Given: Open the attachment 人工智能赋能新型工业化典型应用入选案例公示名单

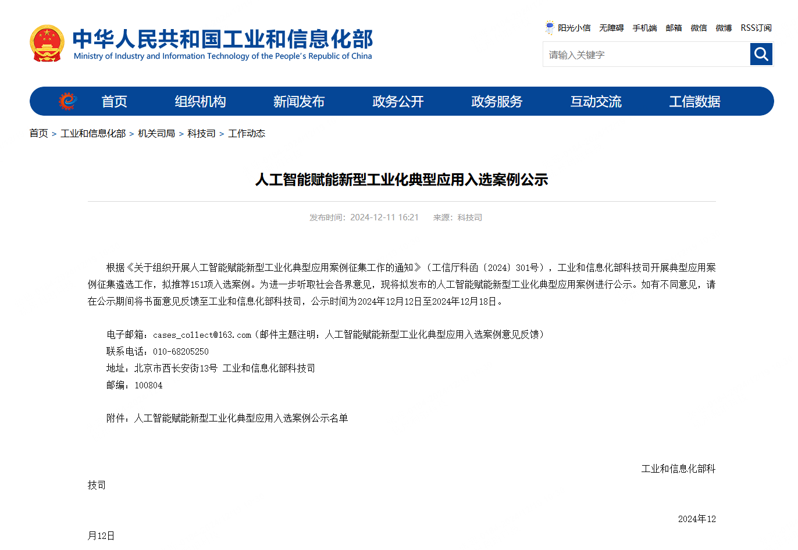Looking at the screenshot, I should click(241, 418).
